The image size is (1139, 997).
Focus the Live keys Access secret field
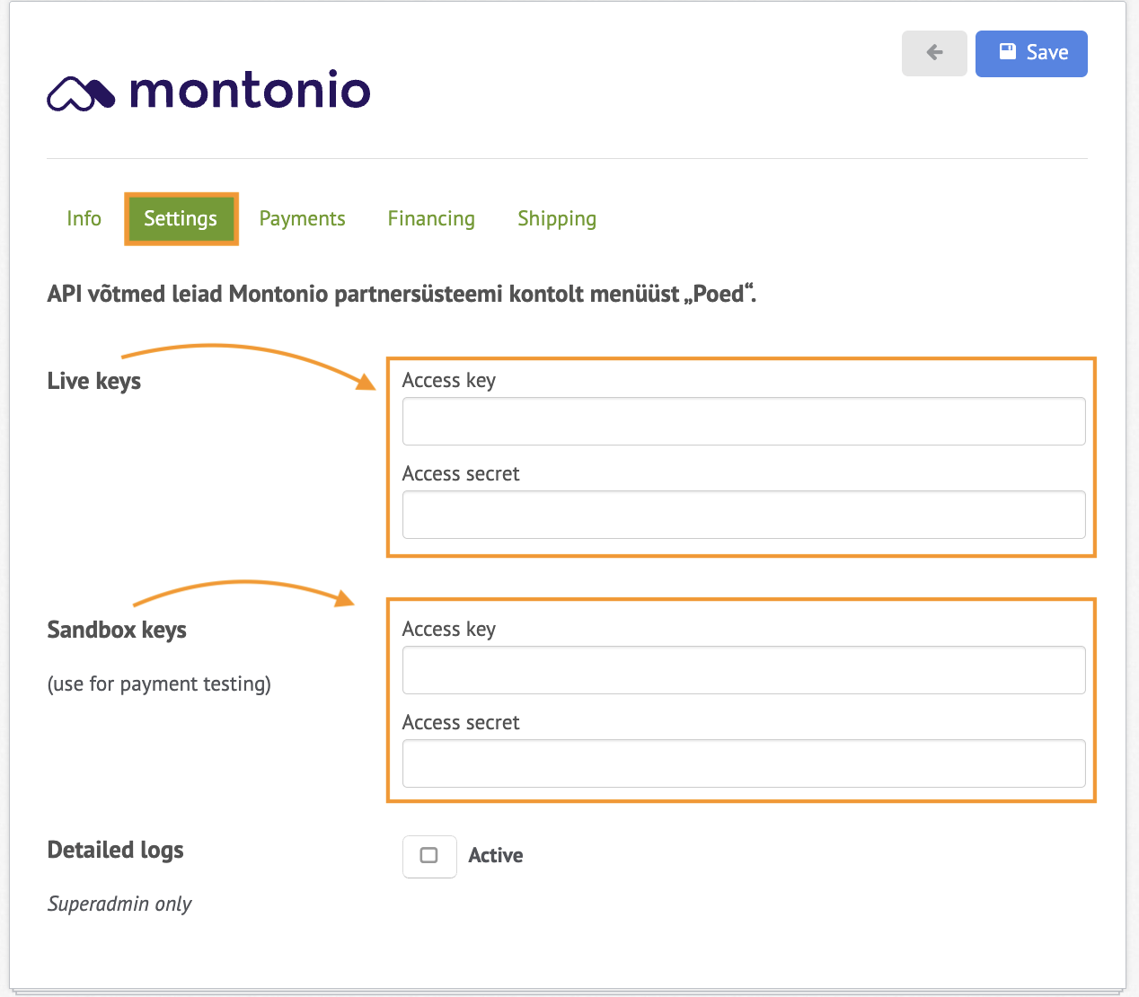coord(744,515)
